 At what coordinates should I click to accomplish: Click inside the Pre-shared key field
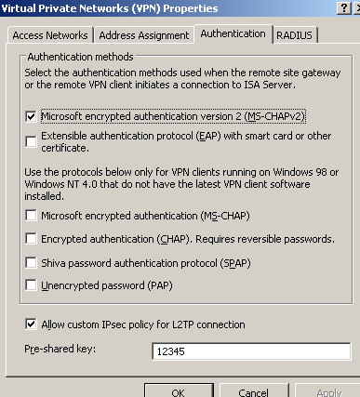[x=251, y=351]
